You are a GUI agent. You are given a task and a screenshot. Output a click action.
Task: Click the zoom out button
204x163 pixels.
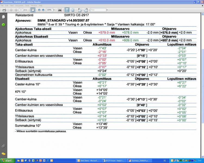pyautogui.click(x=39, y=10)
